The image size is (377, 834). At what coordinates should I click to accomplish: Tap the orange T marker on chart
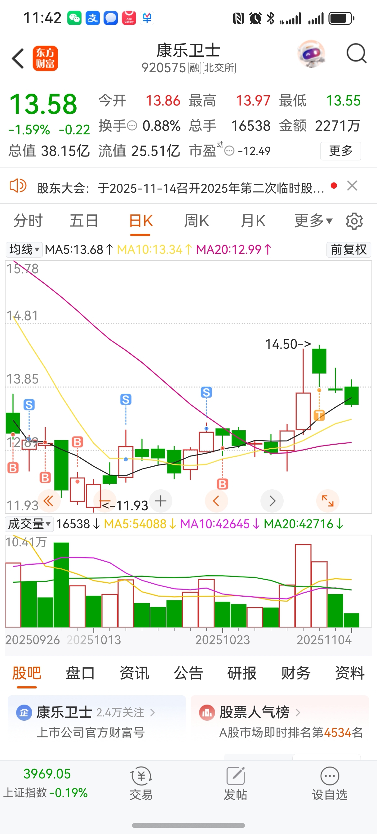point(319,415)
